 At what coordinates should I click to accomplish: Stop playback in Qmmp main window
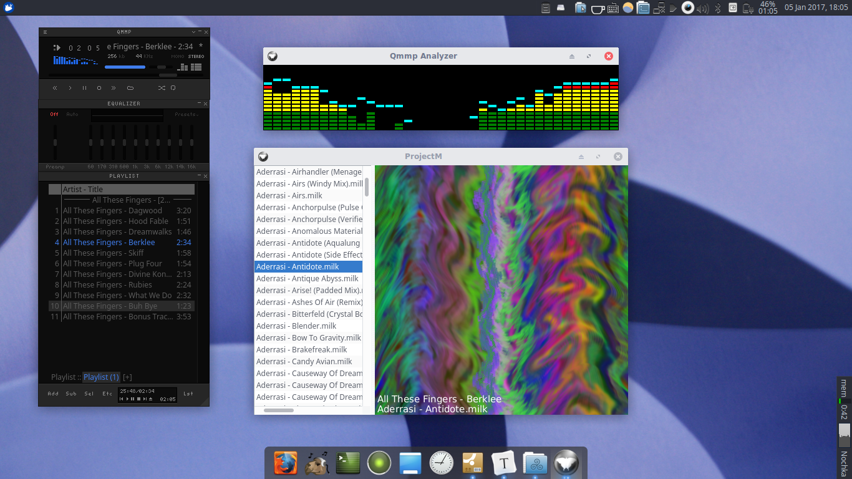(x=99, y=88)
